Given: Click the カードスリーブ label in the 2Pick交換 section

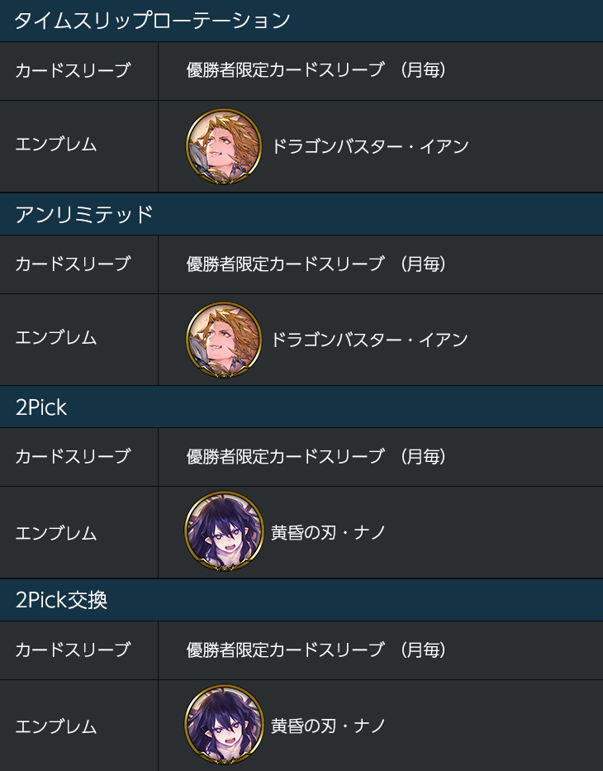Looking at the screenshot, I should [x=73, y=650].
